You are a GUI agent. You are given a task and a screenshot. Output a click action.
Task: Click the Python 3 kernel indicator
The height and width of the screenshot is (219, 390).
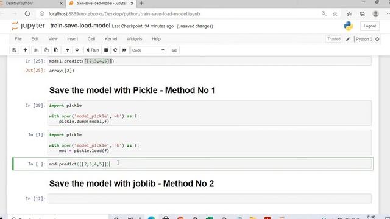[x=364, y=39]
